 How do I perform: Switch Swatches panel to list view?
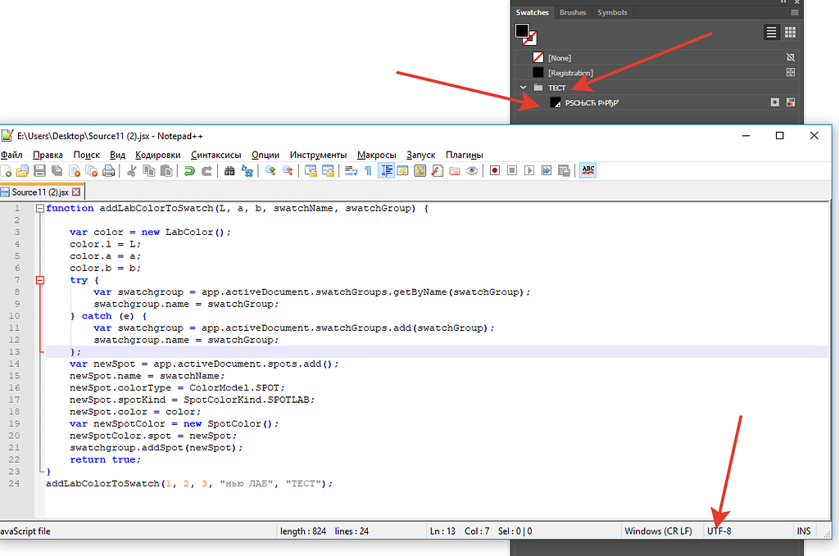click(x=771, y=33)
